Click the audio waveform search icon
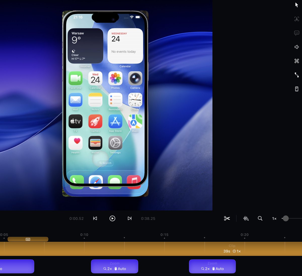The width and height of the screenshot is (302, 276). click(246, 219)
